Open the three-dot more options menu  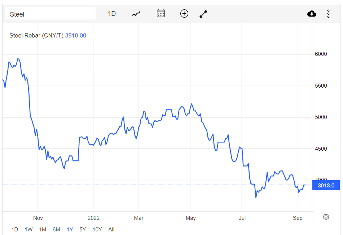[x=328, y=14]
